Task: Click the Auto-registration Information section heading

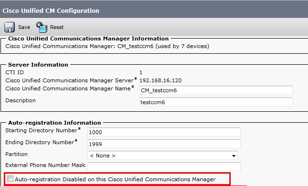Action: coord(54,123)
